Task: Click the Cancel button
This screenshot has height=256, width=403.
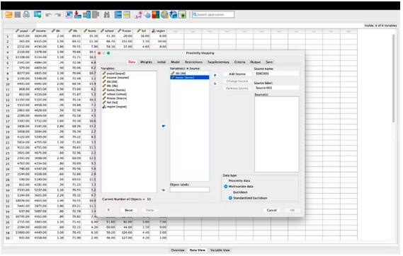Action: coord(272,210)
